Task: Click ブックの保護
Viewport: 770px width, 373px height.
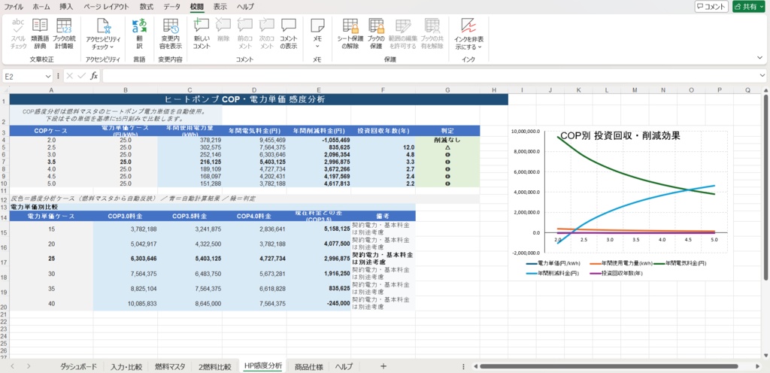Action: (x=376, y=34)
